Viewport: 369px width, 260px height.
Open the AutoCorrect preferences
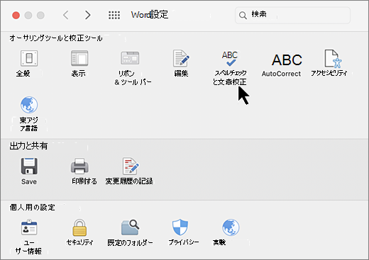pyautogui.click(x=287, y=60)
